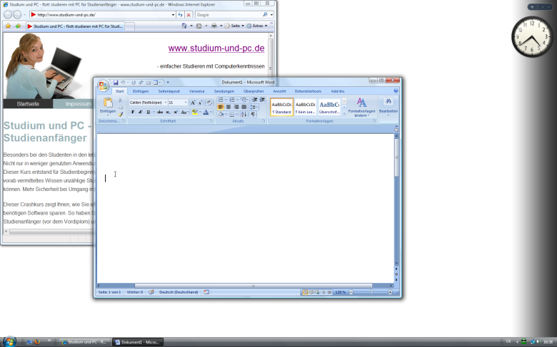This screenshot has height=347, width=557.
Task: Click macro record icon in status bar
Action: [x=206, y=292]
